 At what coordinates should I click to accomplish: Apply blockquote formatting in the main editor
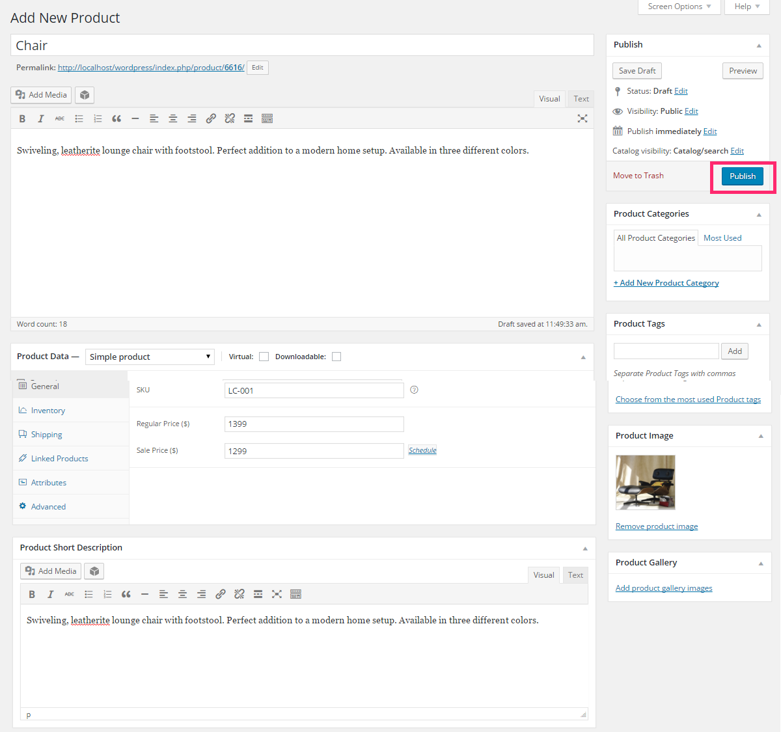click(x=116, y=118)
